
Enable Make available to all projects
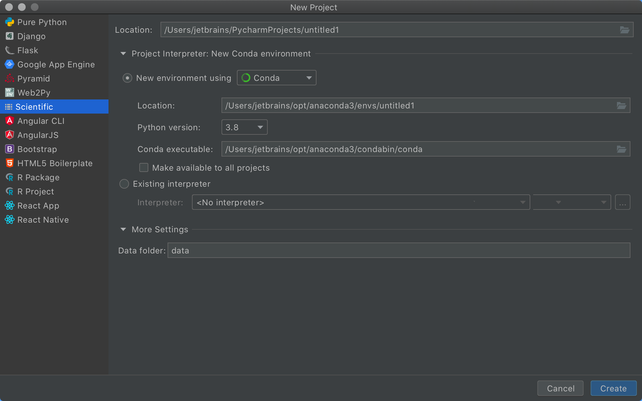pyautogui.click(x=143, y=167)
